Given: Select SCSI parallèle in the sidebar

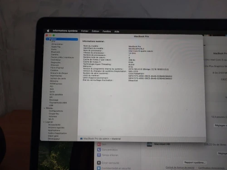Looking at the screenshot, I should click(x=56, y=94).
